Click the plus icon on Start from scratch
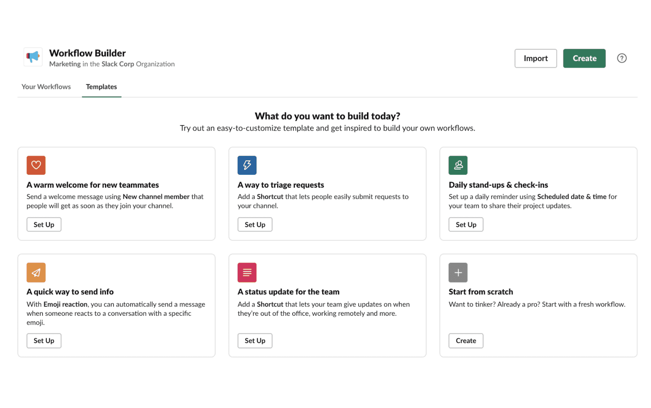The height and width of the screenshot is (408, 651). coord(458,272)
